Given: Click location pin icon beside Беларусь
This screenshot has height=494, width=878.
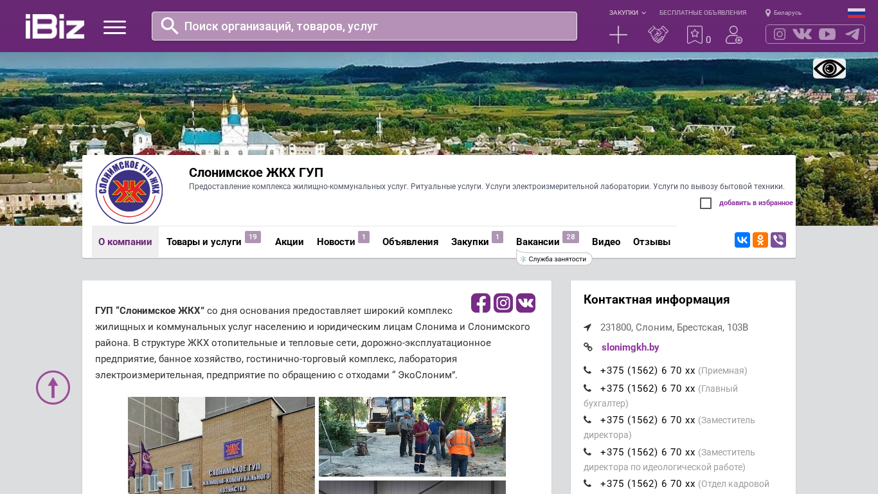Looking at the screenshot, I should [768, 13].
